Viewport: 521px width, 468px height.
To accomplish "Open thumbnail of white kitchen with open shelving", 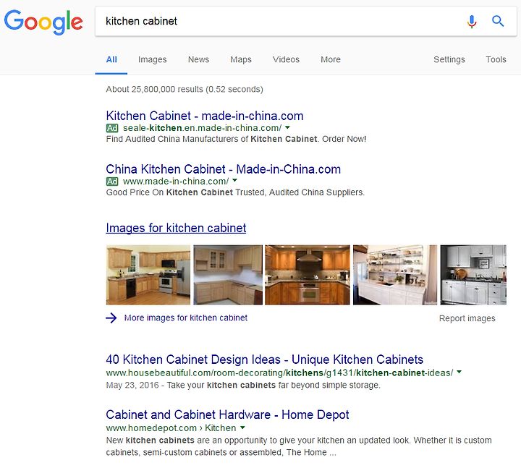I will point(395,275).
